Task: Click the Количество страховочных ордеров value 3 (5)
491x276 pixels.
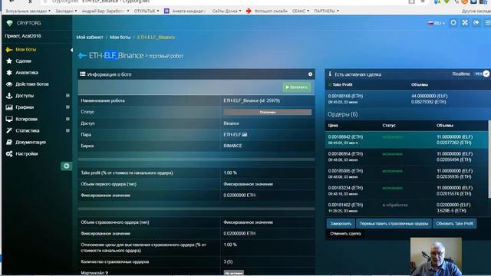Action: coord(228,261)
